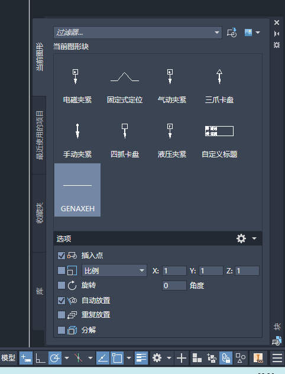Toggle ortho mode in status bar
This screenshot has width=285, height=374.
40,358
